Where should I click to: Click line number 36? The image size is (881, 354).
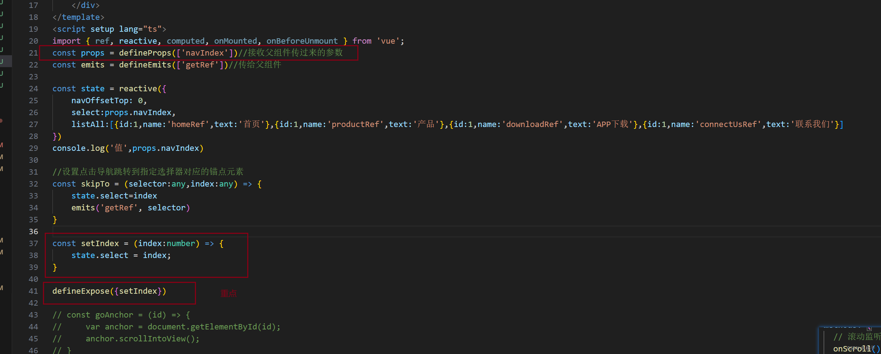coord(33,231)
